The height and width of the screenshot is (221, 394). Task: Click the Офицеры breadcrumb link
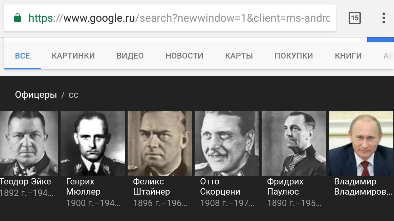(x=36, y=95)
